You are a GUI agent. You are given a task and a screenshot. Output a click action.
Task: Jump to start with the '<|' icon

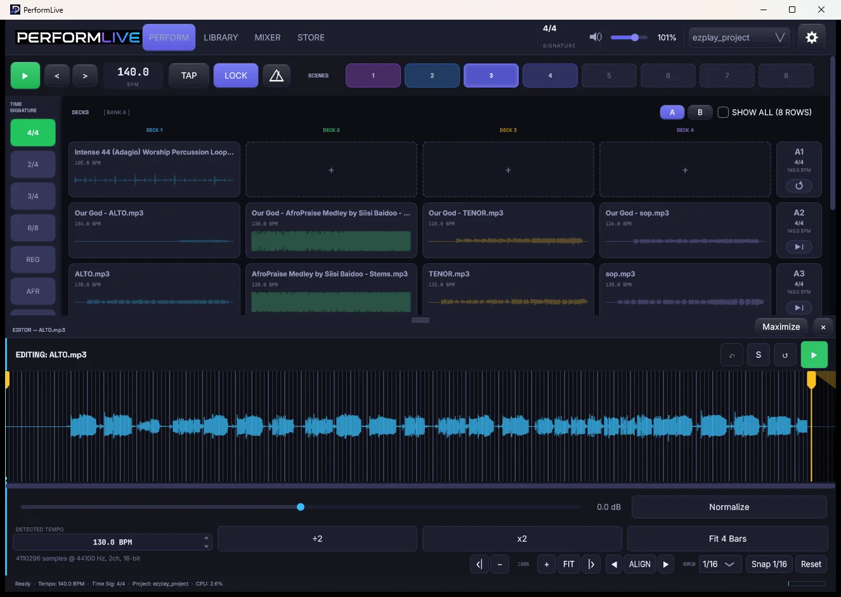point(479,564)
